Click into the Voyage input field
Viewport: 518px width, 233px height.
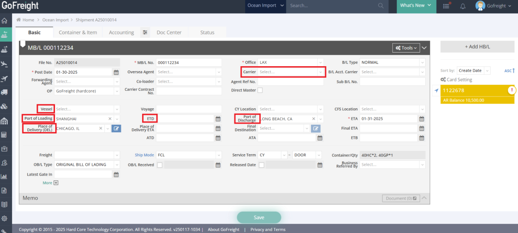[x=189, y=109]
